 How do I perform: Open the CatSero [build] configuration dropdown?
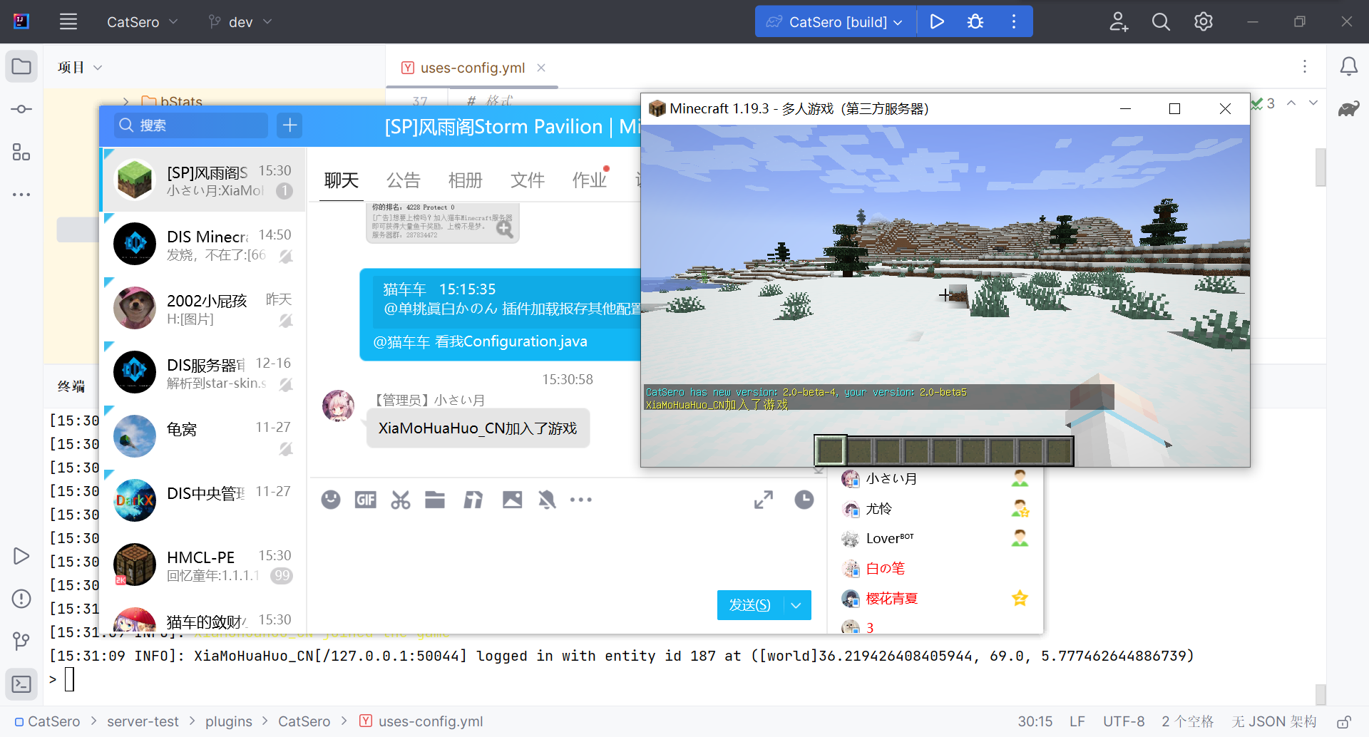click(x=835, y=22)
